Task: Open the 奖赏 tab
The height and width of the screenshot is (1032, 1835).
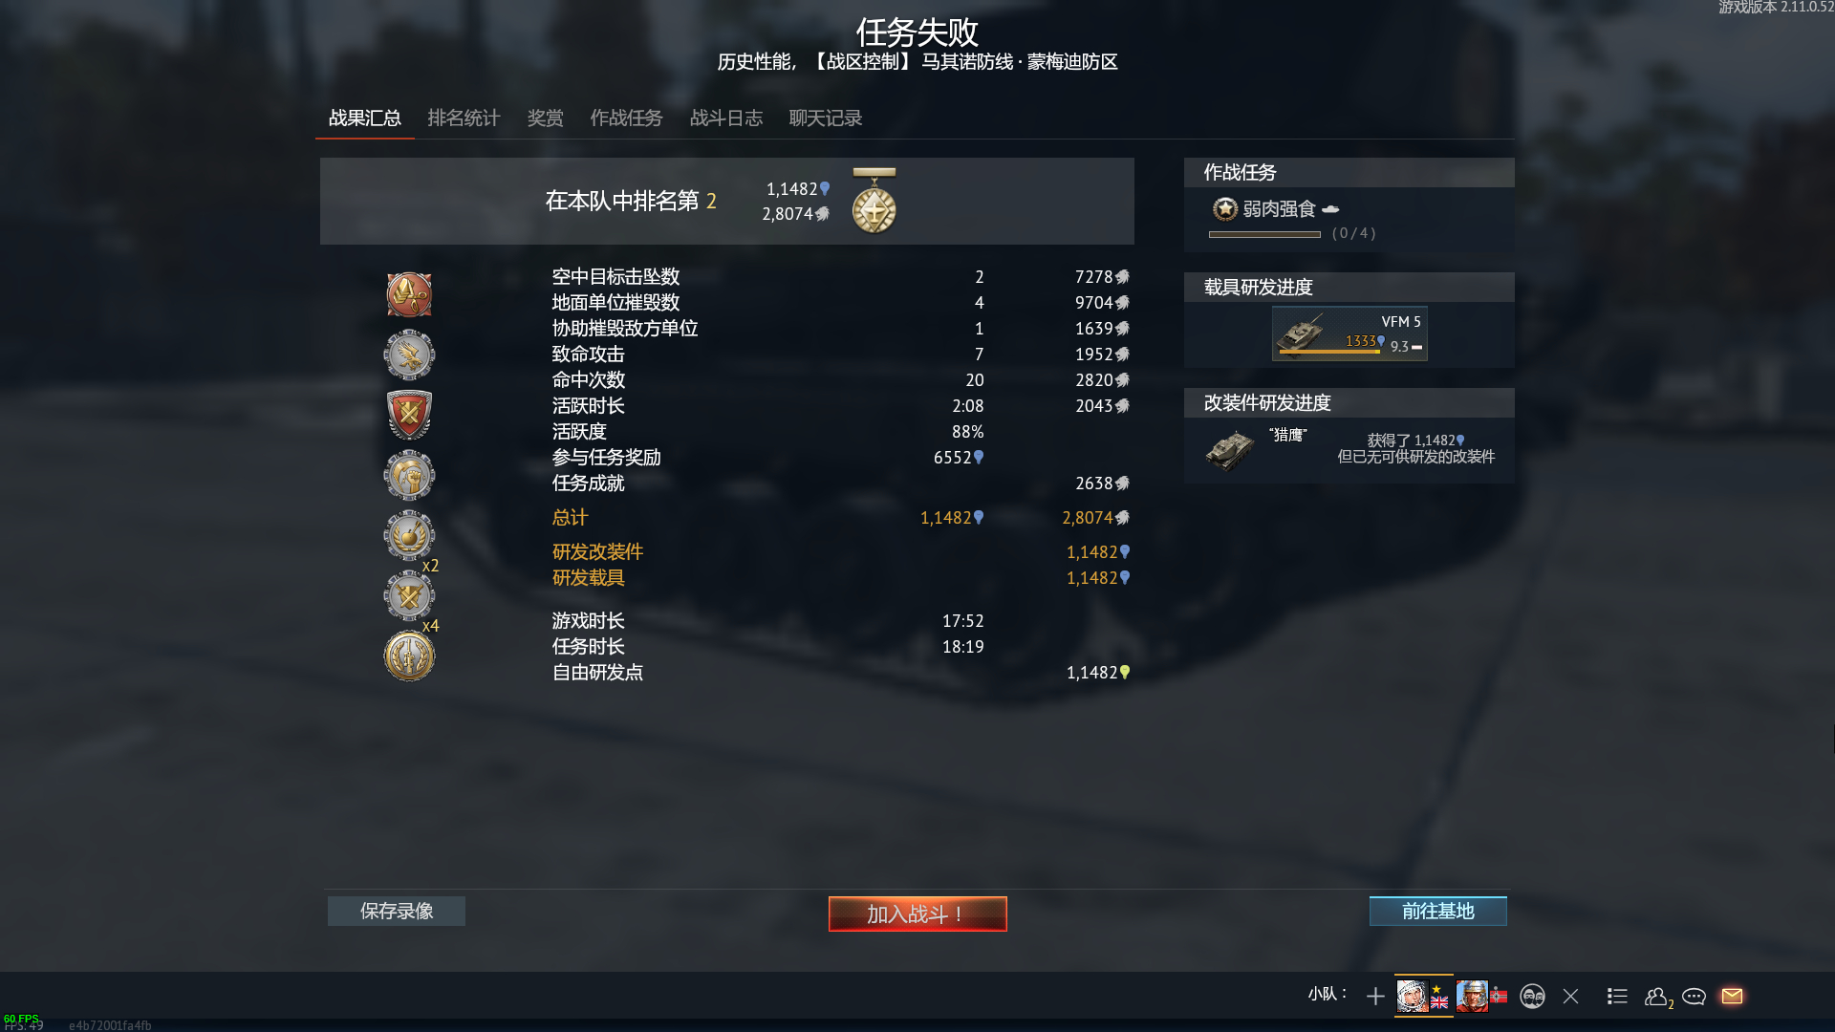Action: tap(545, 118)
